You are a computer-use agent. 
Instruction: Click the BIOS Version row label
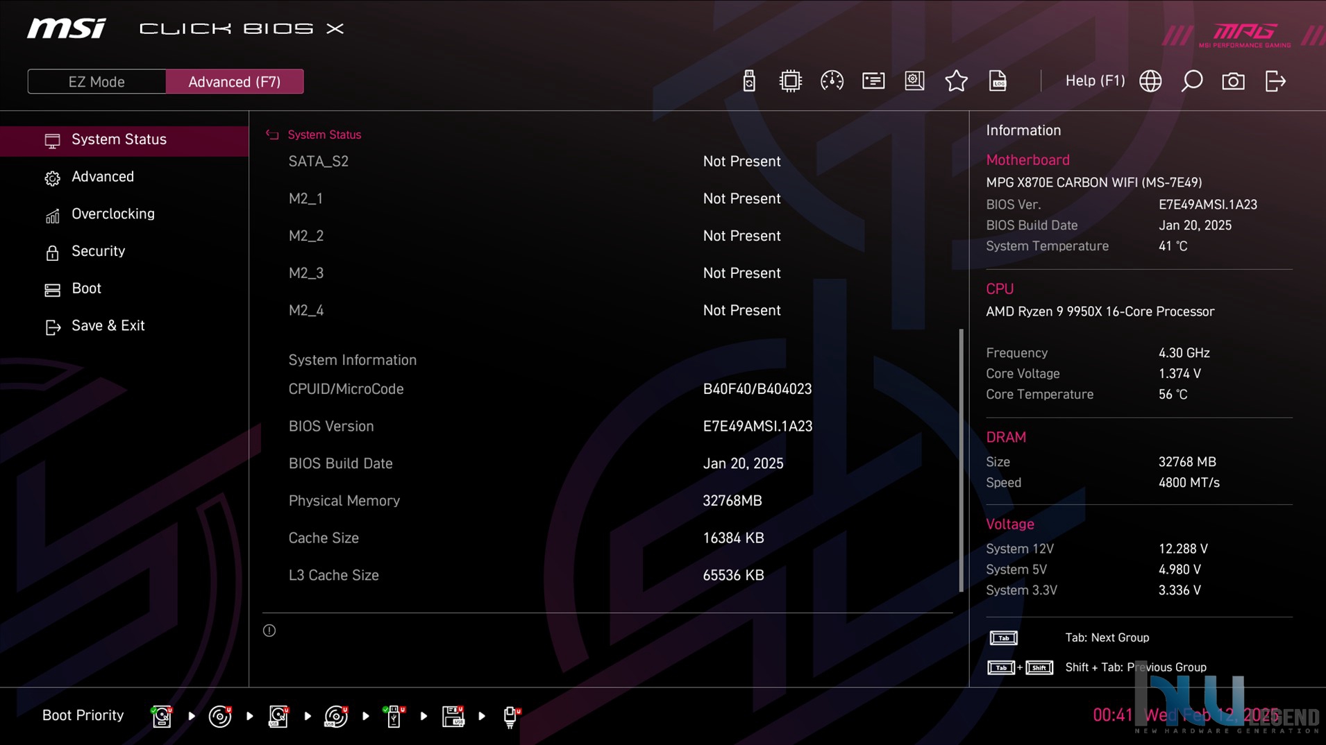pos(331,426)
